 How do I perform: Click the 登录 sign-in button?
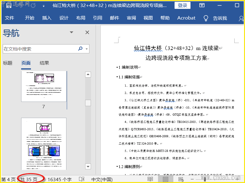(182, 5)
